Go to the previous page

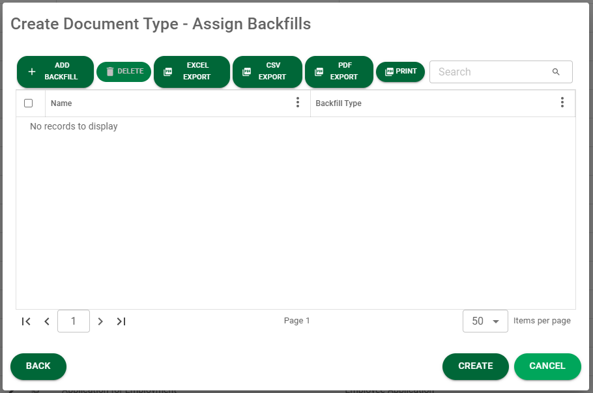click(47, 321)
